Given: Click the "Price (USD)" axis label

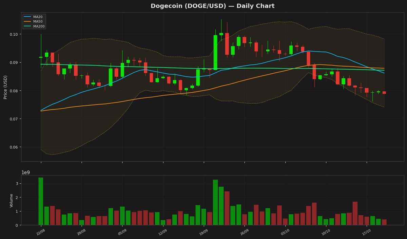Looking at the screenshot, I should coord(5,87).
